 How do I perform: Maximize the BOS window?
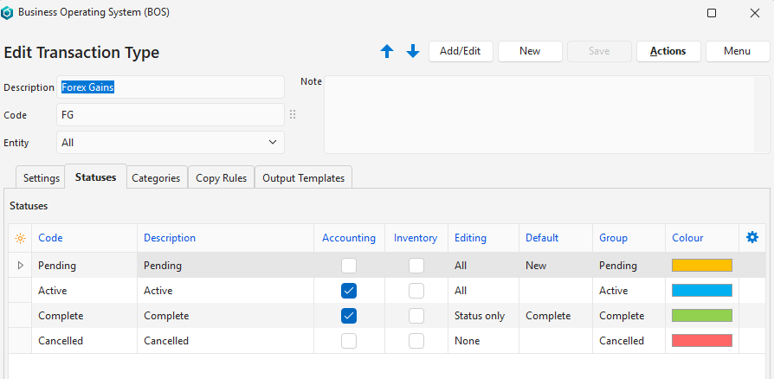click(712, 13)
